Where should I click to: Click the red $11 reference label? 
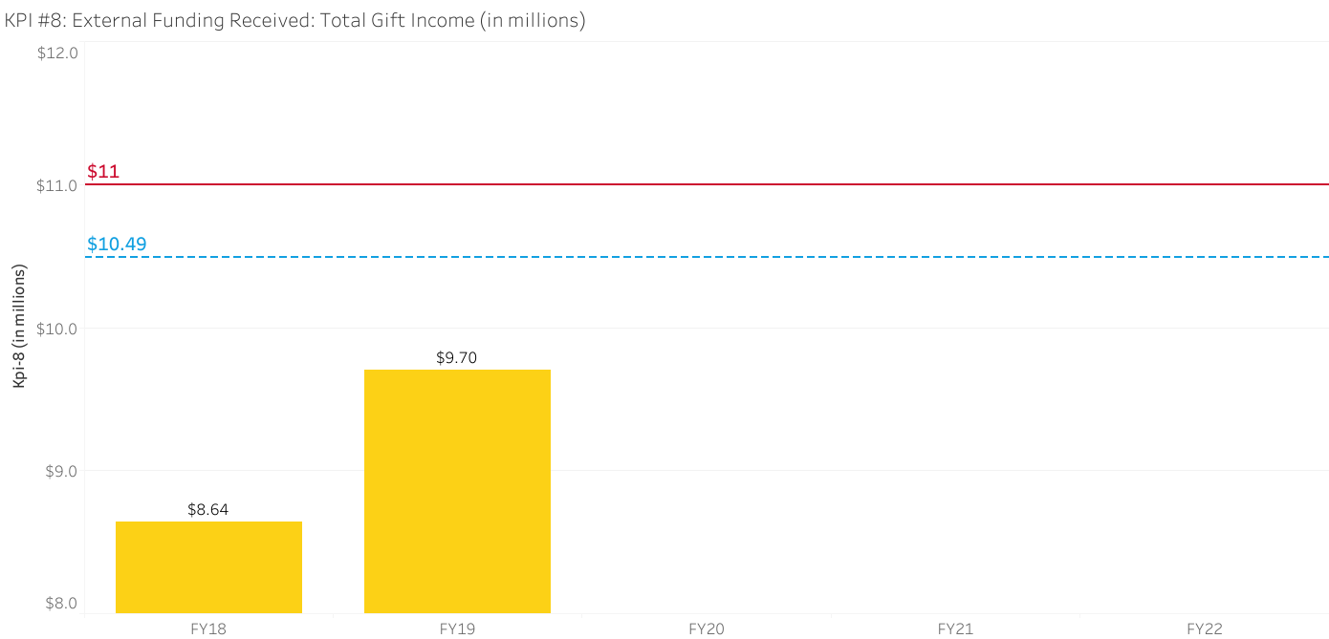pyautogui.click(x=103, y=172)
